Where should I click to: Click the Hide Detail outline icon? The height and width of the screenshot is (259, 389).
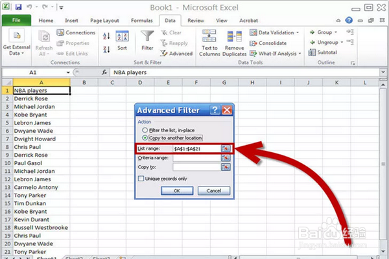350,42
